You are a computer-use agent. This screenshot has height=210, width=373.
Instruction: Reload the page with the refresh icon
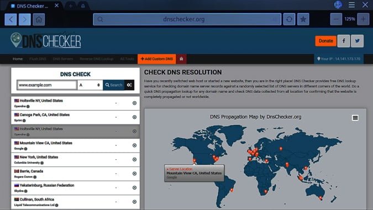point(289,19)
